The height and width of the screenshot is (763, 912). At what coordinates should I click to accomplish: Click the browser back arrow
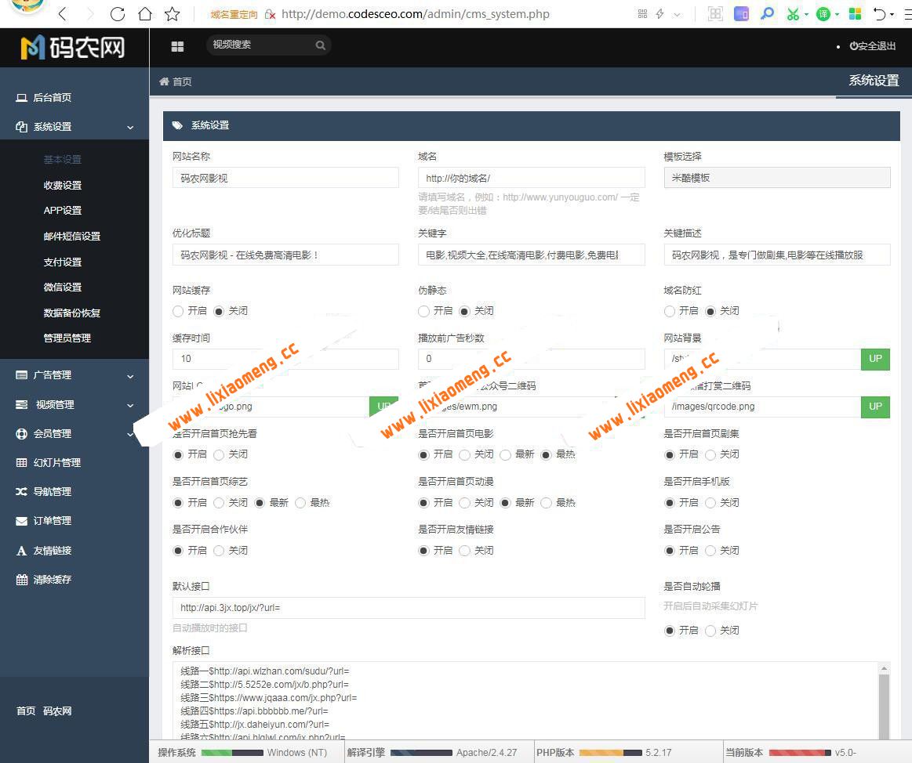pyautogui.click(x=63, y=14)
